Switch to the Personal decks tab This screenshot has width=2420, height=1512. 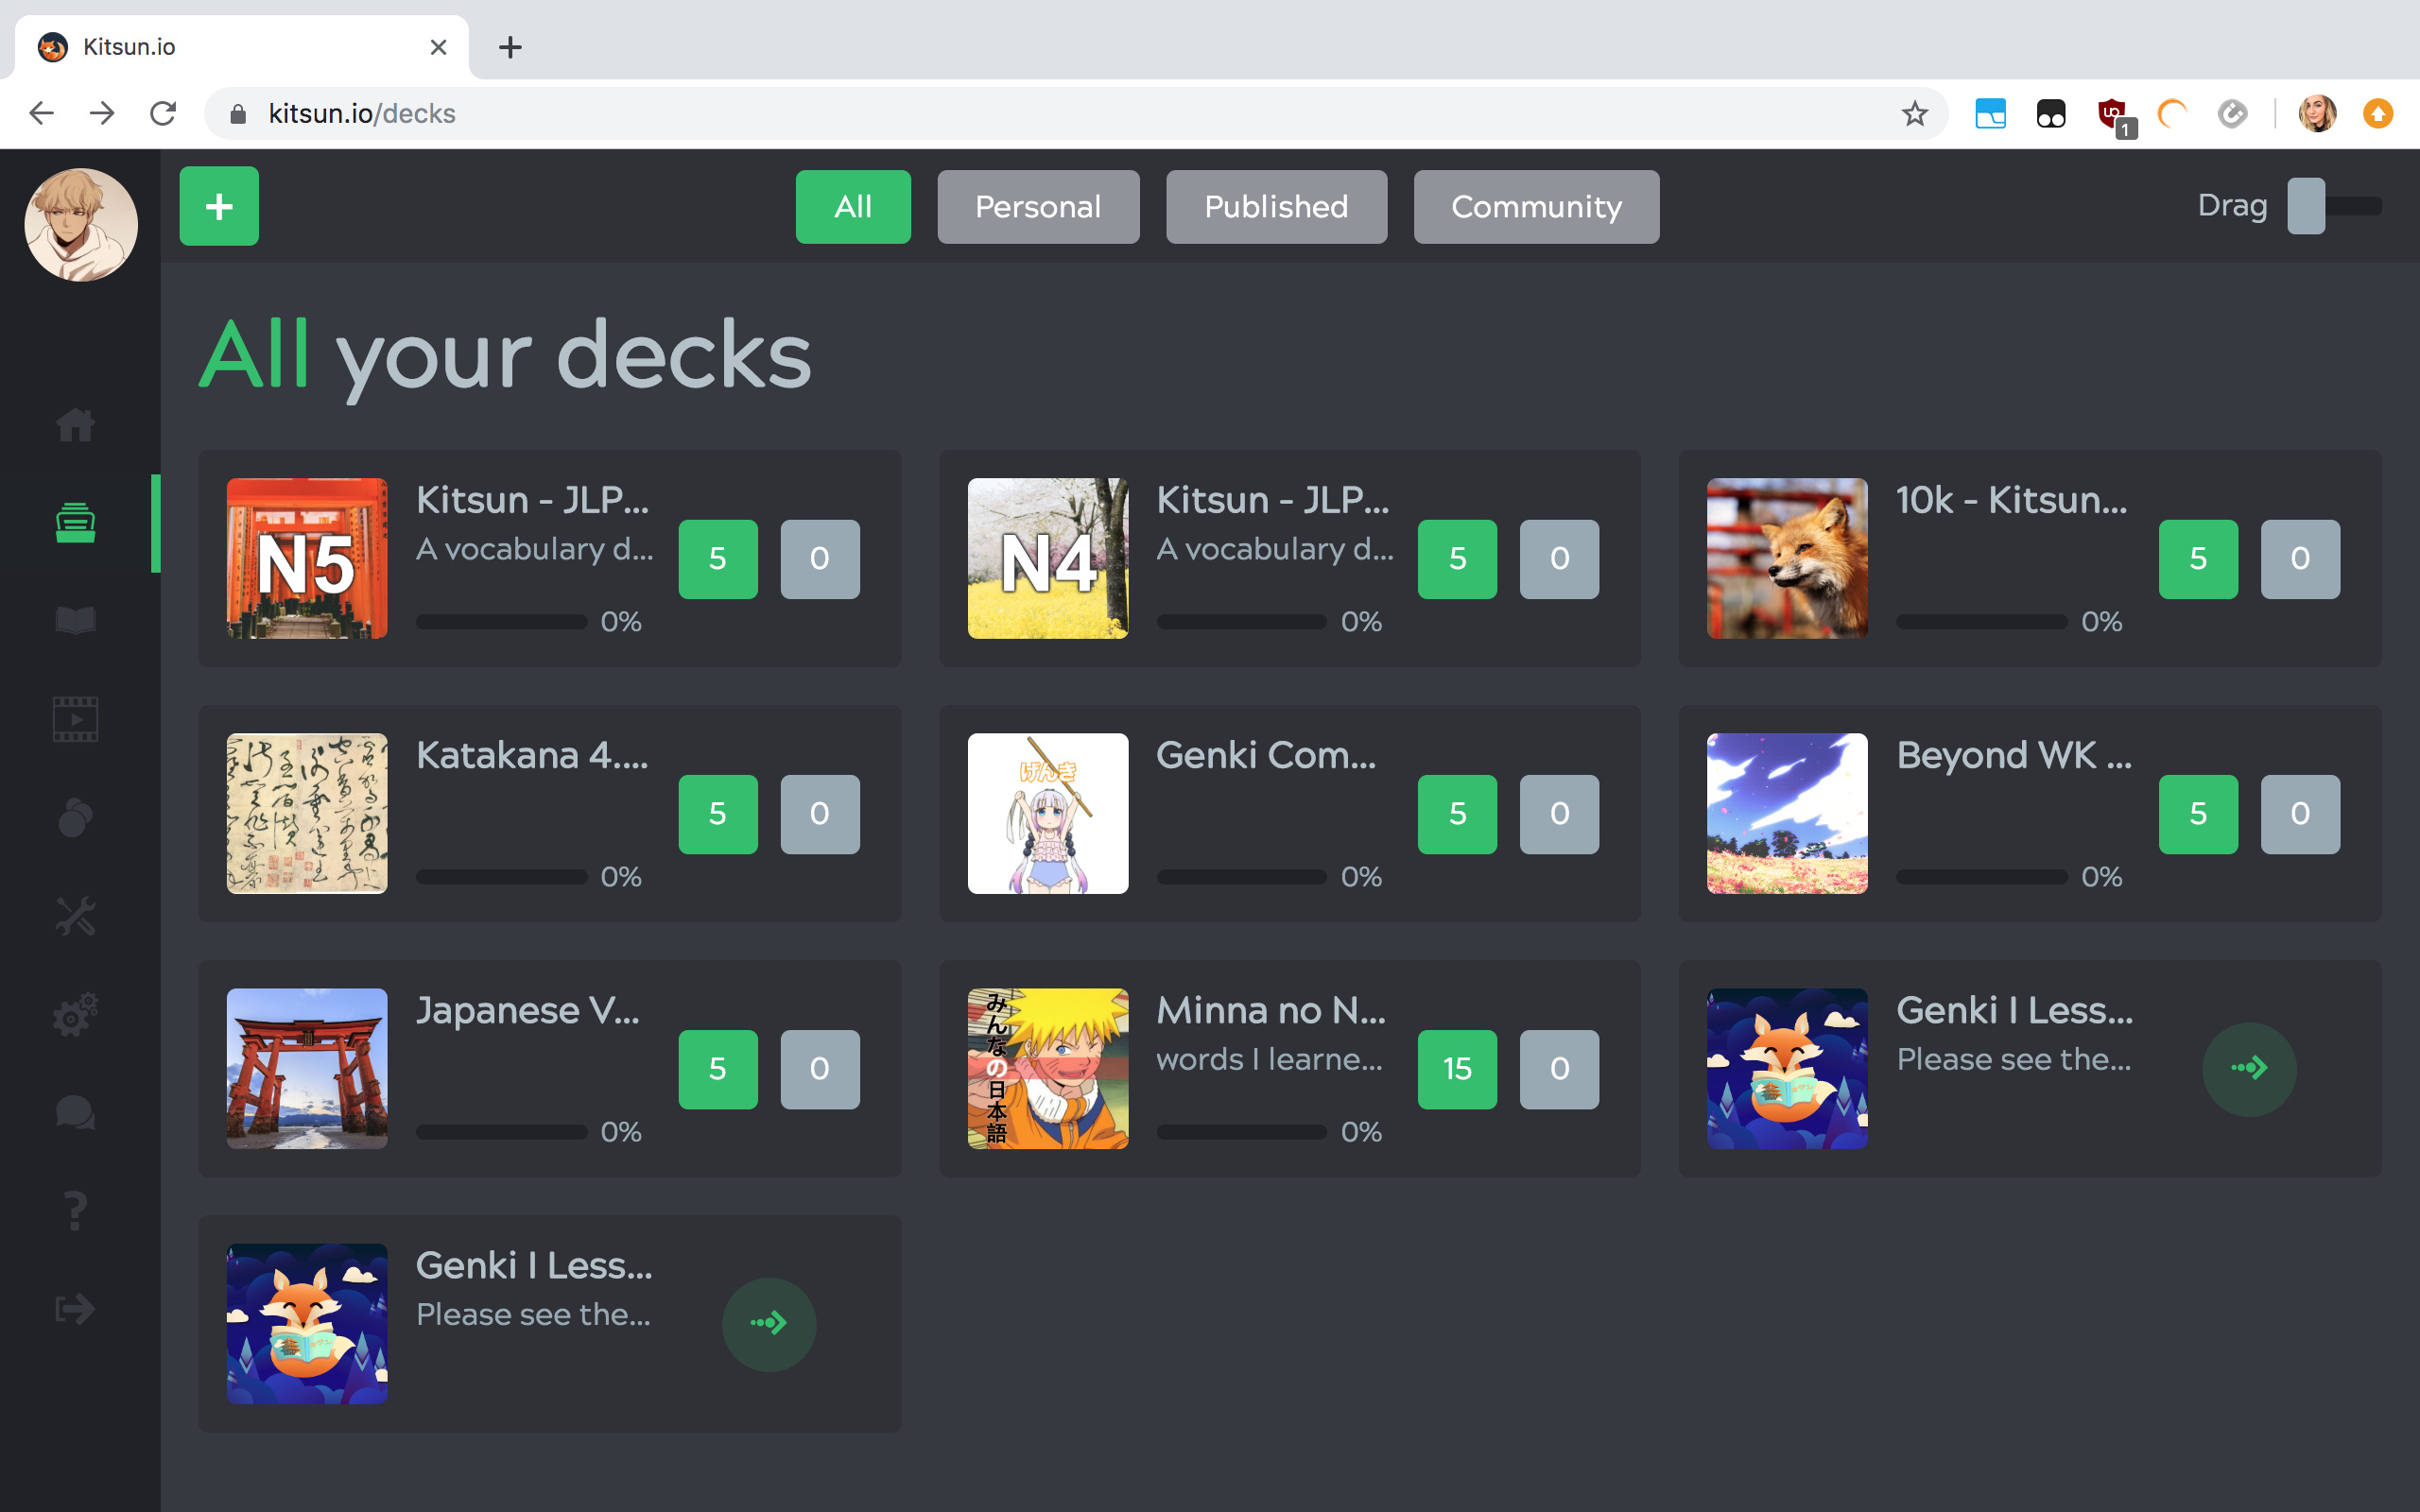(1037, 207)
